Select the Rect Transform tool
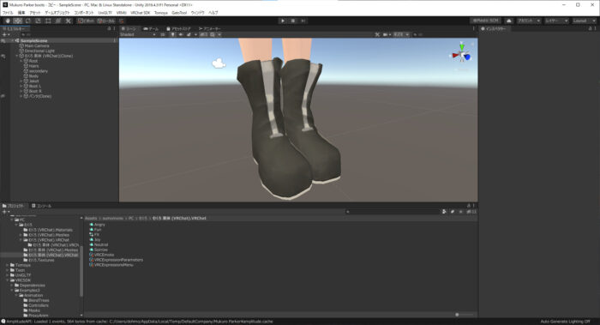600x325 pixels. [x=48, y=21]
